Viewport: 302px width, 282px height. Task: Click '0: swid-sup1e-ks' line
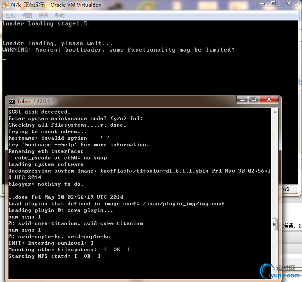(x=59, y=237)
